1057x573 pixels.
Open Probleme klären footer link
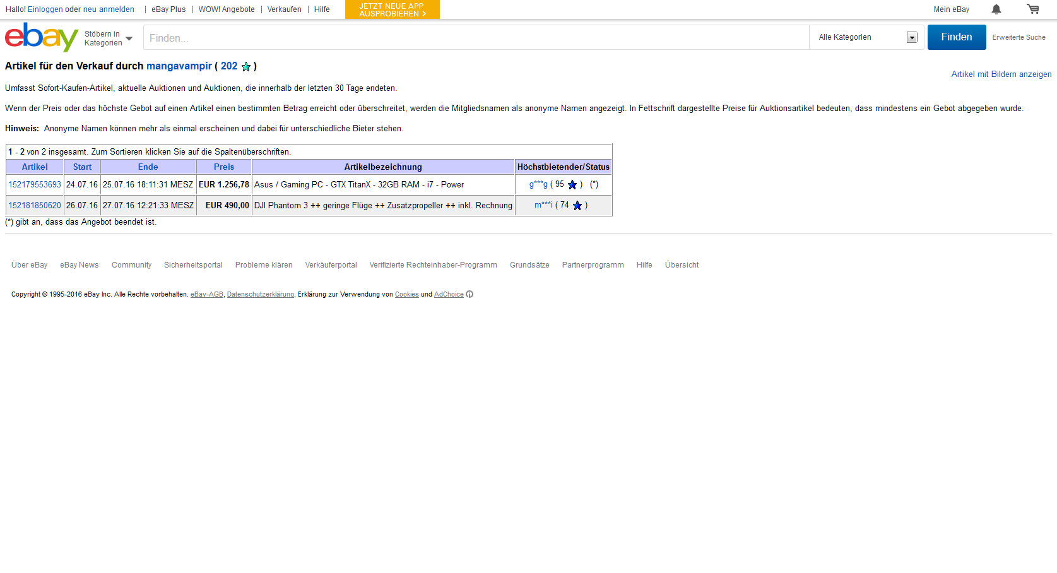pos(264,265)
